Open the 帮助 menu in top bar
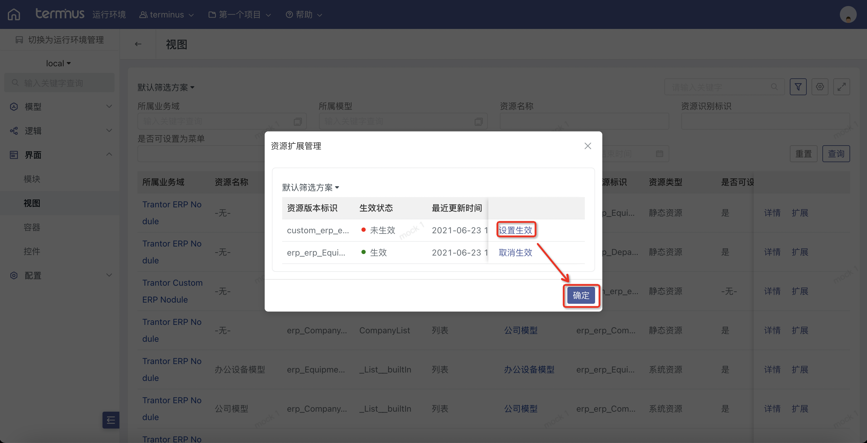 point(304,15)
